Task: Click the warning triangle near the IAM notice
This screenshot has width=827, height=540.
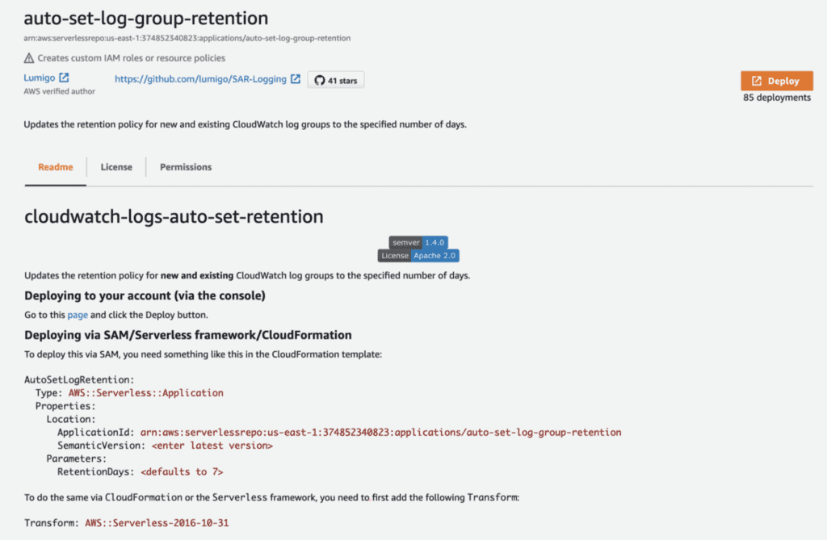Action: [29, 58]
